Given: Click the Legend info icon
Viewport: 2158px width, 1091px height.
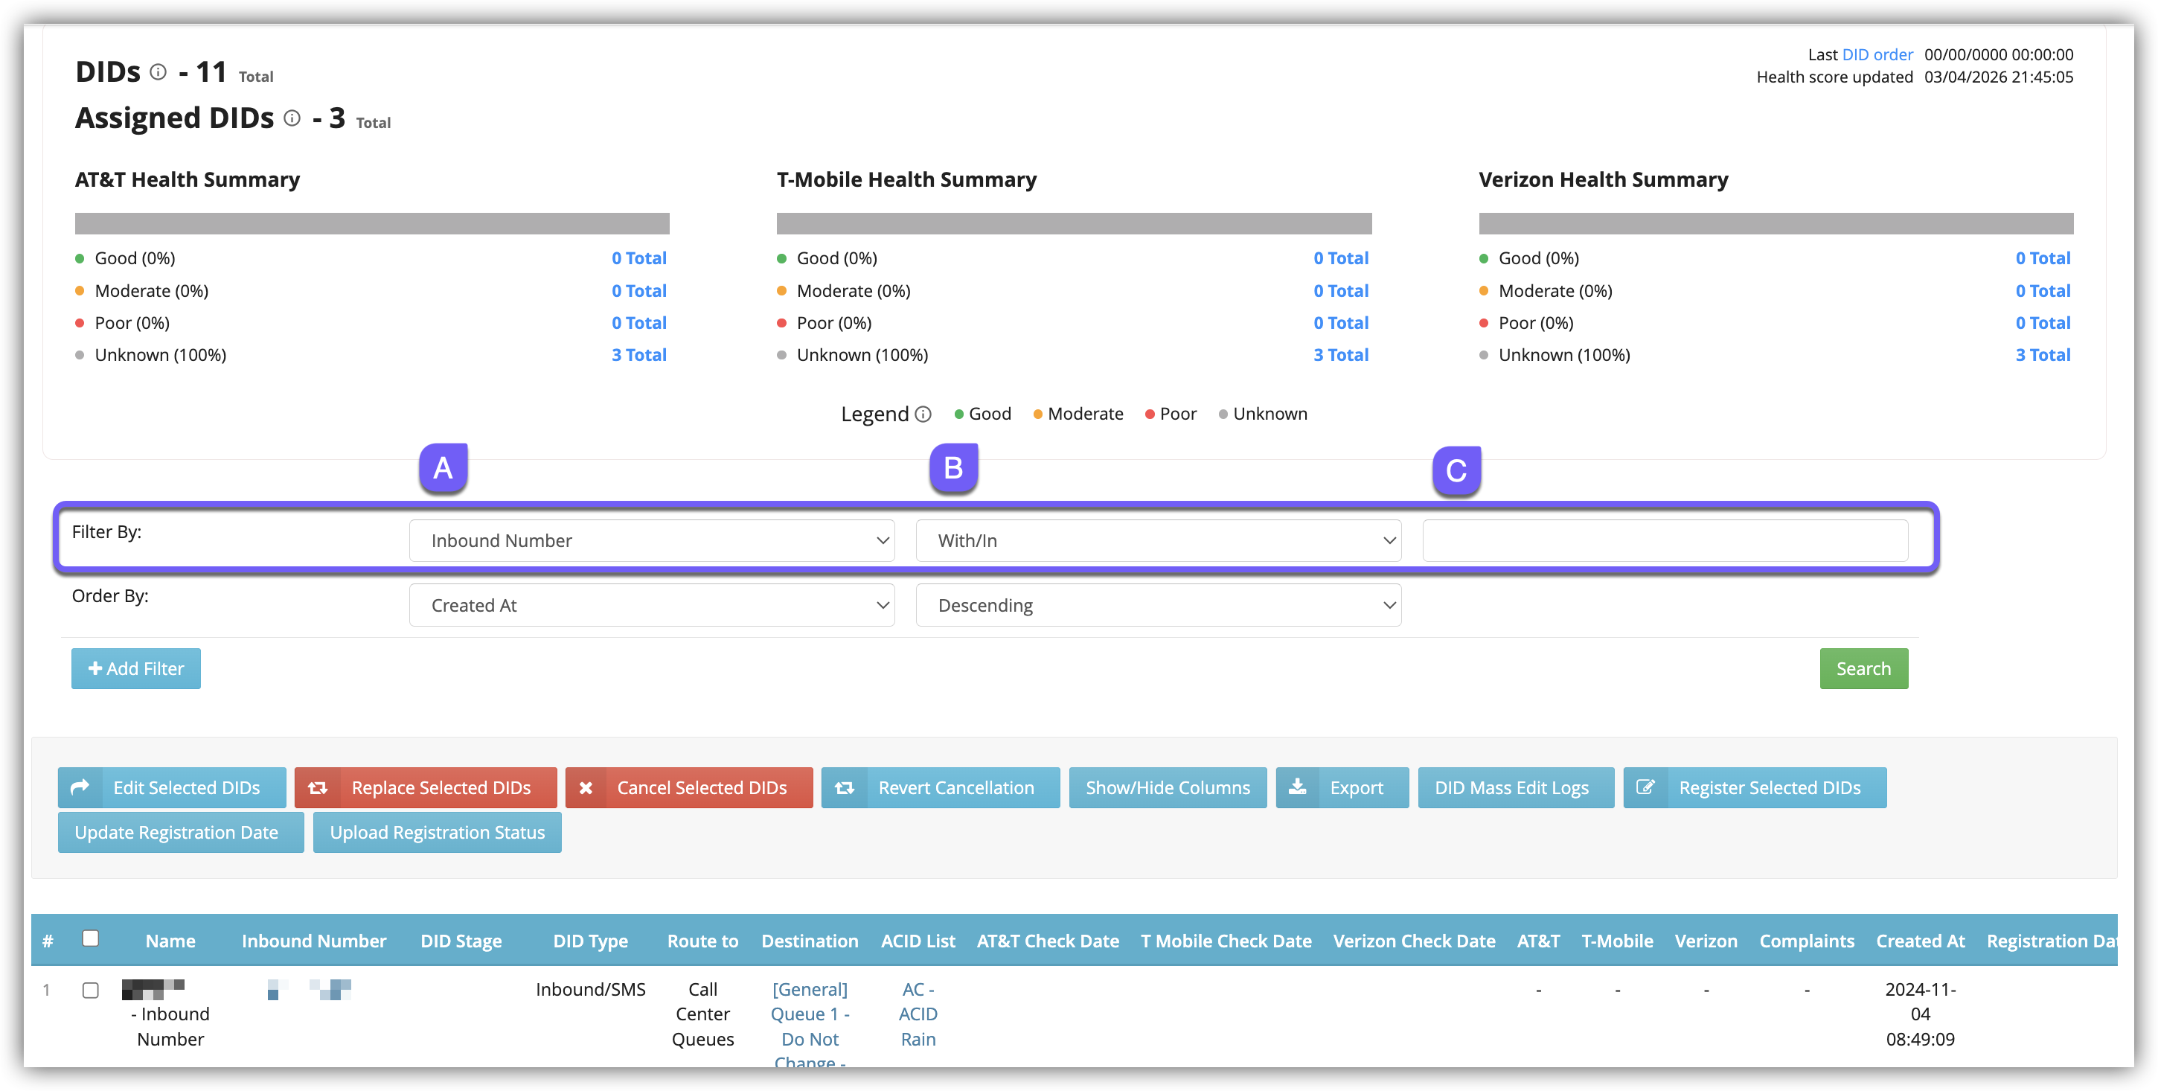Looking at the screenshot, I should (x=923, y=414).
